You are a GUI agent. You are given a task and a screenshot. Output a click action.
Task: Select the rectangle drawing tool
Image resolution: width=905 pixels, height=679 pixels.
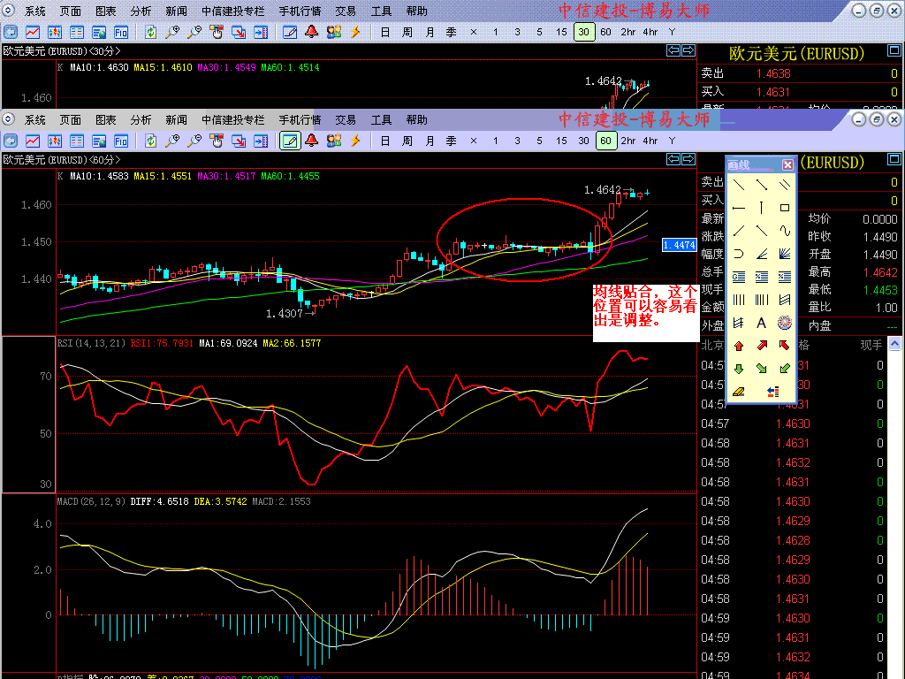[785, 208]
